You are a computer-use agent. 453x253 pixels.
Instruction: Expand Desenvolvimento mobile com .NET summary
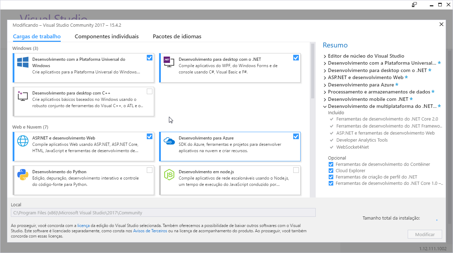coord(325,99)
